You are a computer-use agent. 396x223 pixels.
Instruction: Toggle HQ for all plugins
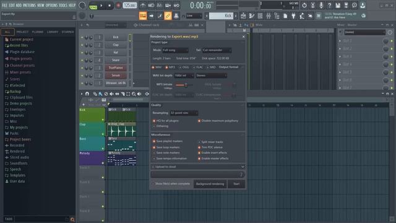click(x=154, y=121)
